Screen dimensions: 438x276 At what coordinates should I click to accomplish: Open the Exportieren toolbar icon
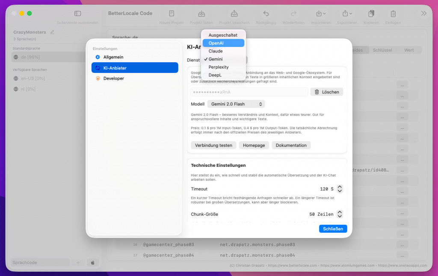tap(346, 14)
